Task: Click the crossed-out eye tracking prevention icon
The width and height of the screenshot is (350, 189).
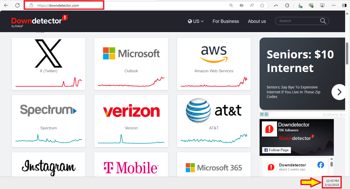Action: tap(241, 5)
